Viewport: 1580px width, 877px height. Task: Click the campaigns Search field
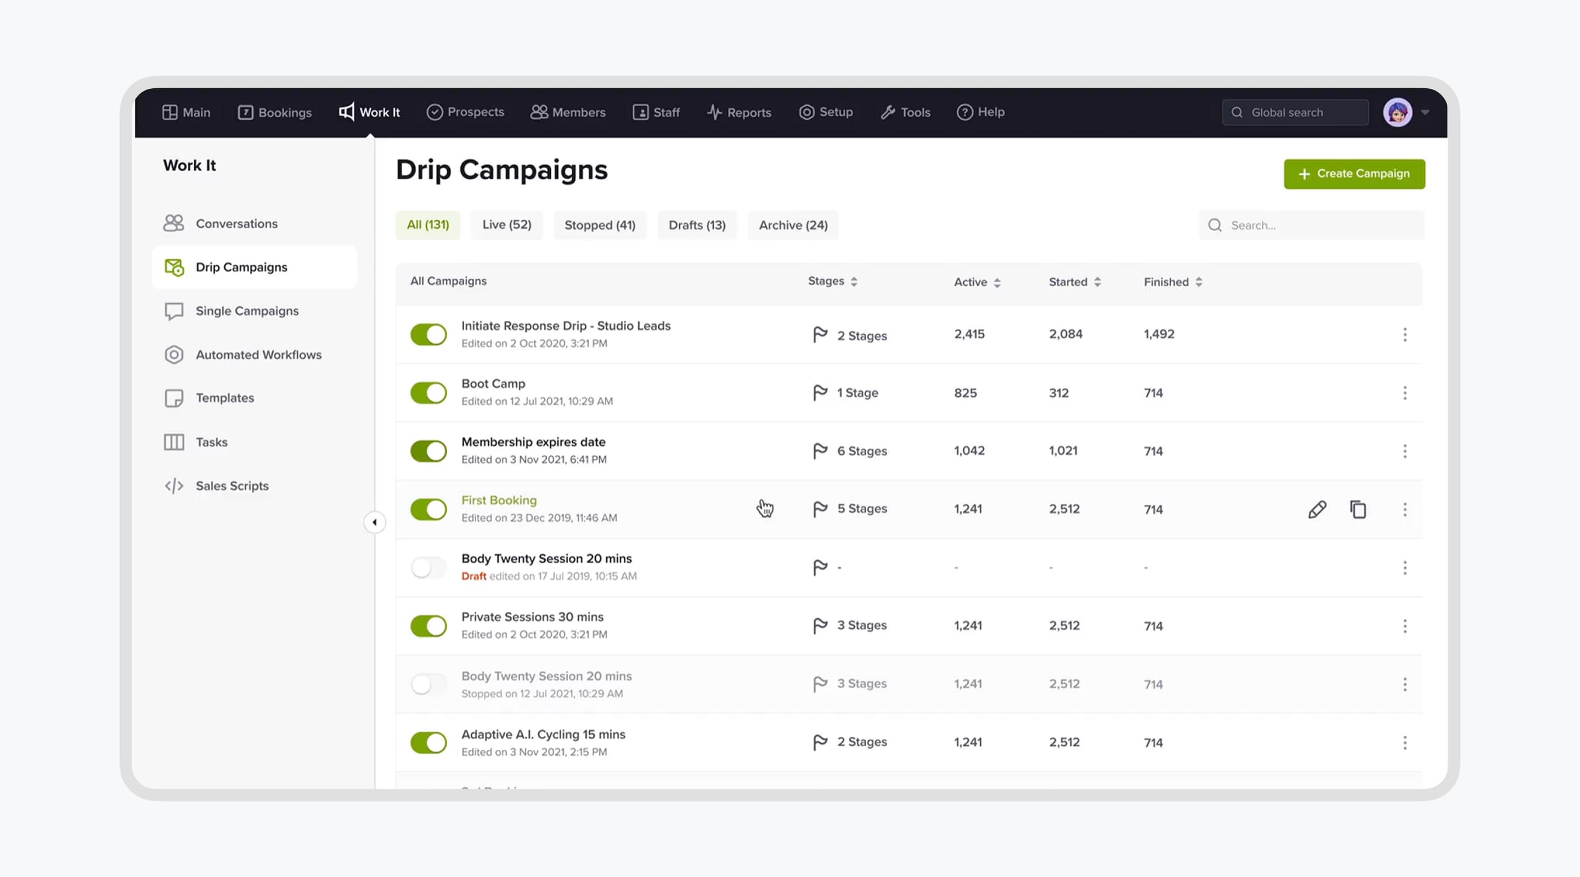pyautogui.click(x=1311, y=225)
